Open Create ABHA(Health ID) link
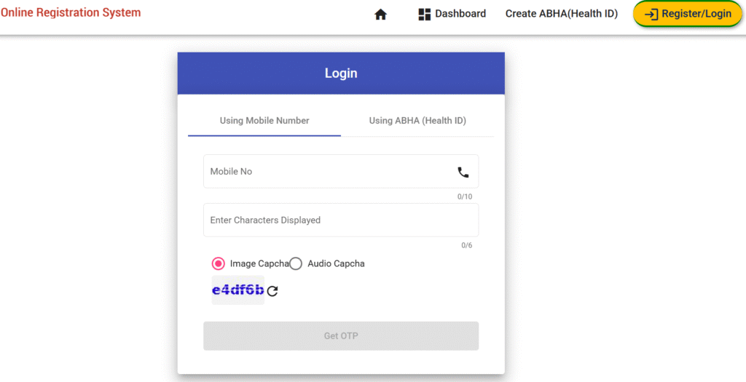The image size is (746, 382). [x=561, y=14]
